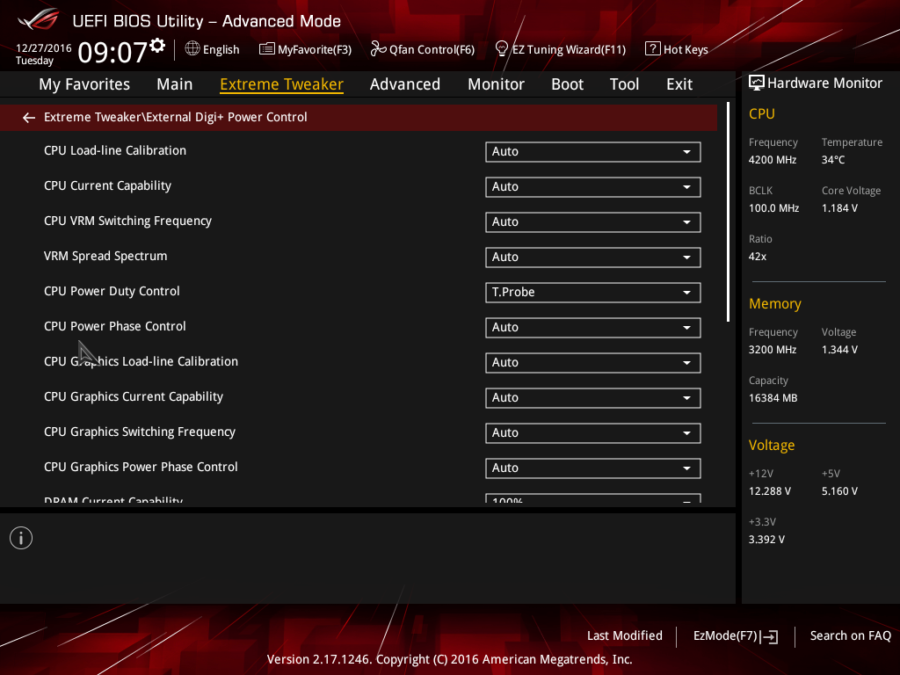Switch to EzMode(F7)
This screenshot has width=900, height=675.
736,636
